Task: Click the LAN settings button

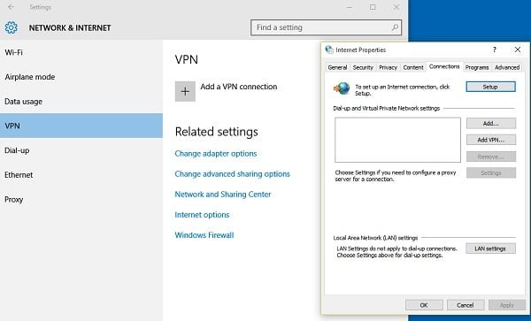Action: point(490,248)
